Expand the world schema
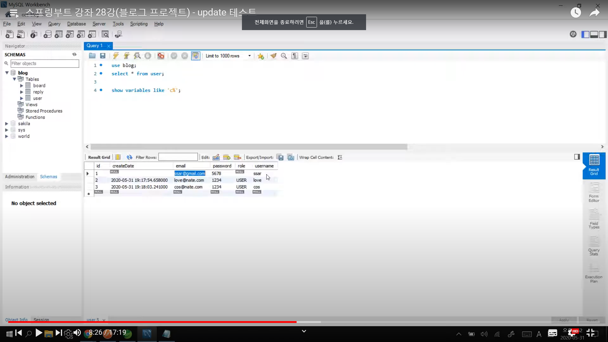 tap(7, 136)
